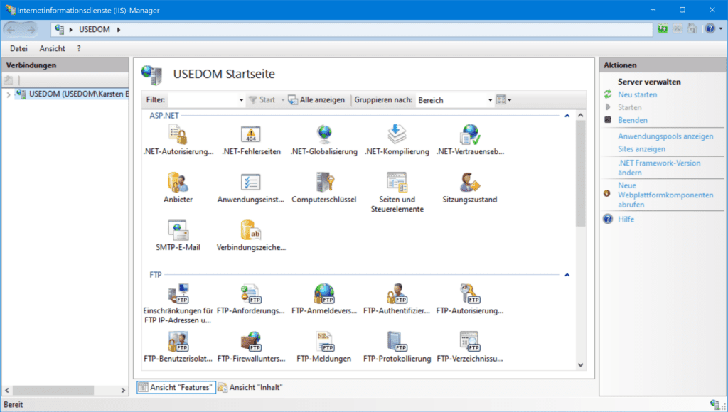Click the back navigation arrow
This screenshot has height=412, width=728.
[11, 30]
